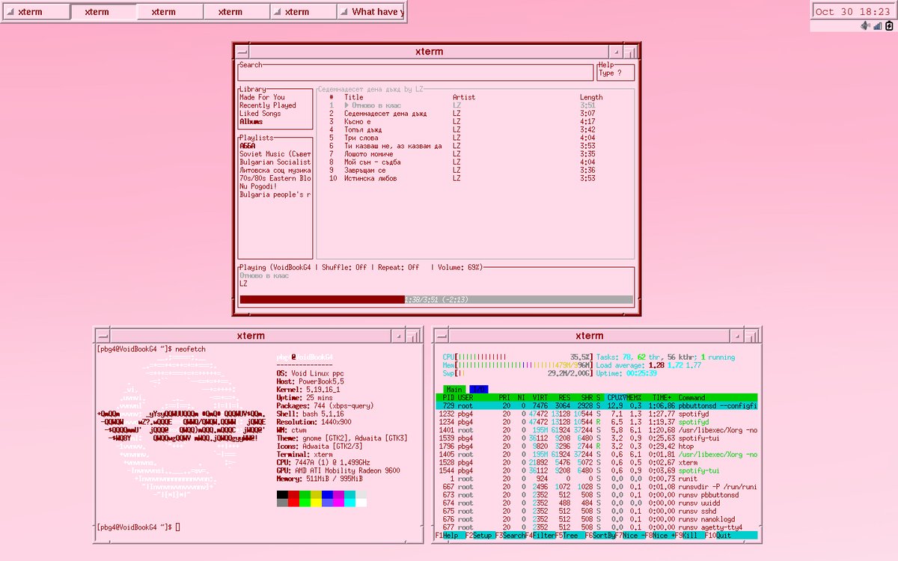Select the Литовска соц музика playlist

pos(275,171)
